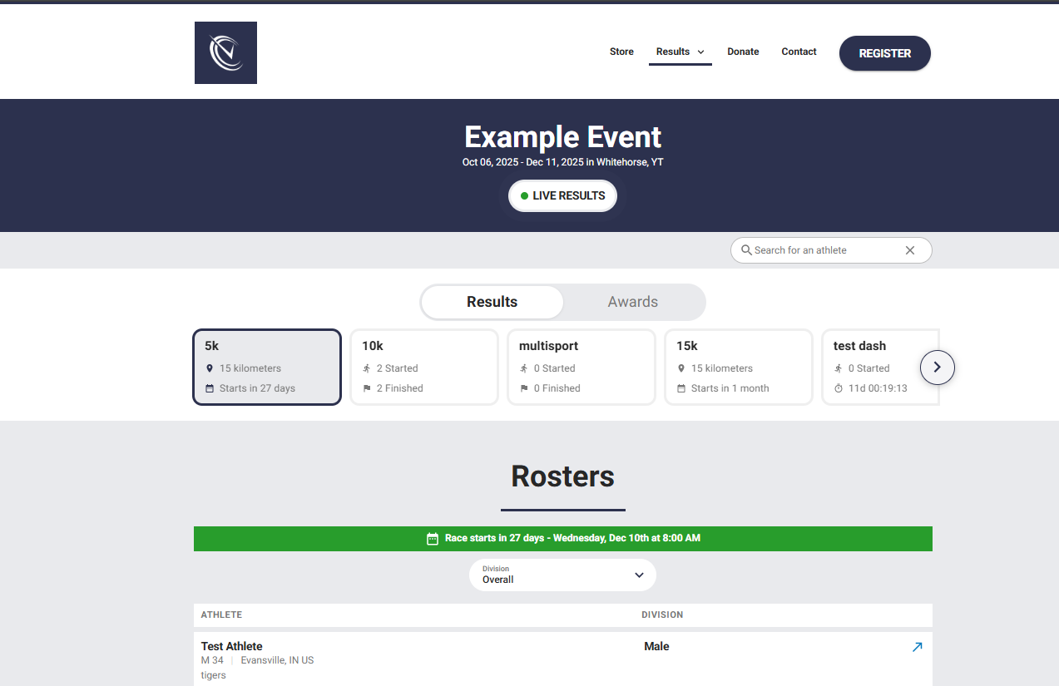Select the Results toggle option
Image resolution: width=1059 pixels, height=686 pixels.
(x=492, y=302)
